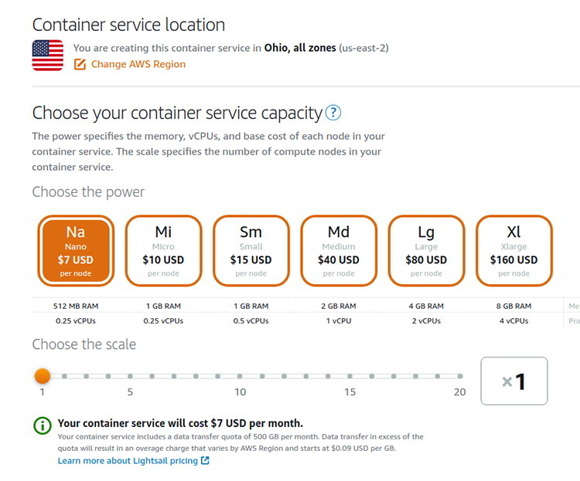
Task: Choose the Large $80 USD power option
Action: (x=426, y=250)
